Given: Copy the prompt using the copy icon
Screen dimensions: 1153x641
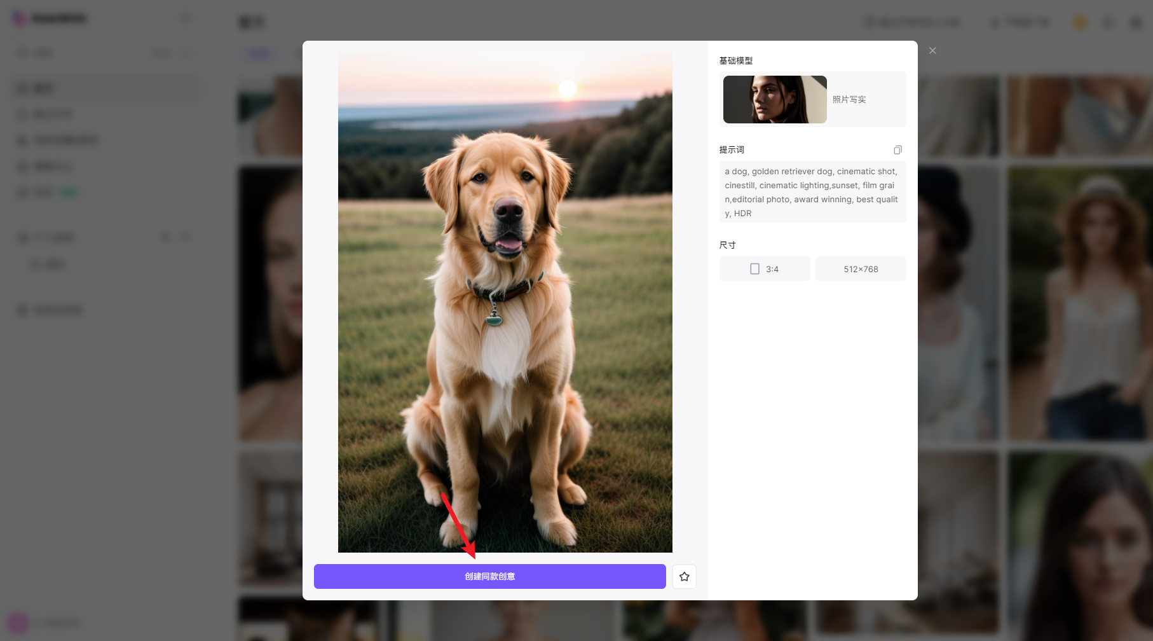Looking at the screenshot, I should 897,150.
